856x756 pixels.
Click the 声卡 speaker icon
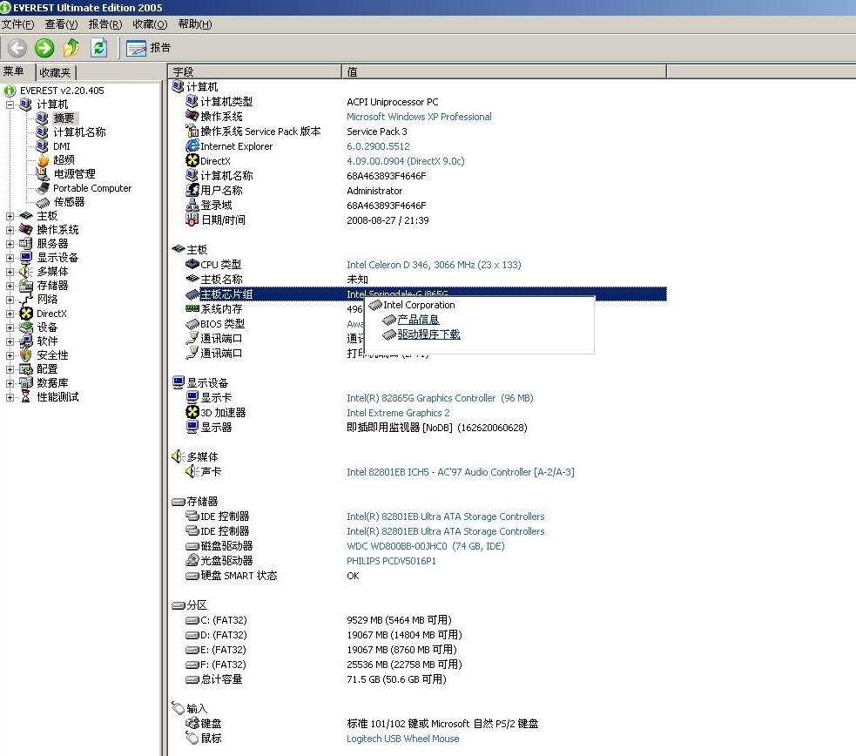coord(192,471)
